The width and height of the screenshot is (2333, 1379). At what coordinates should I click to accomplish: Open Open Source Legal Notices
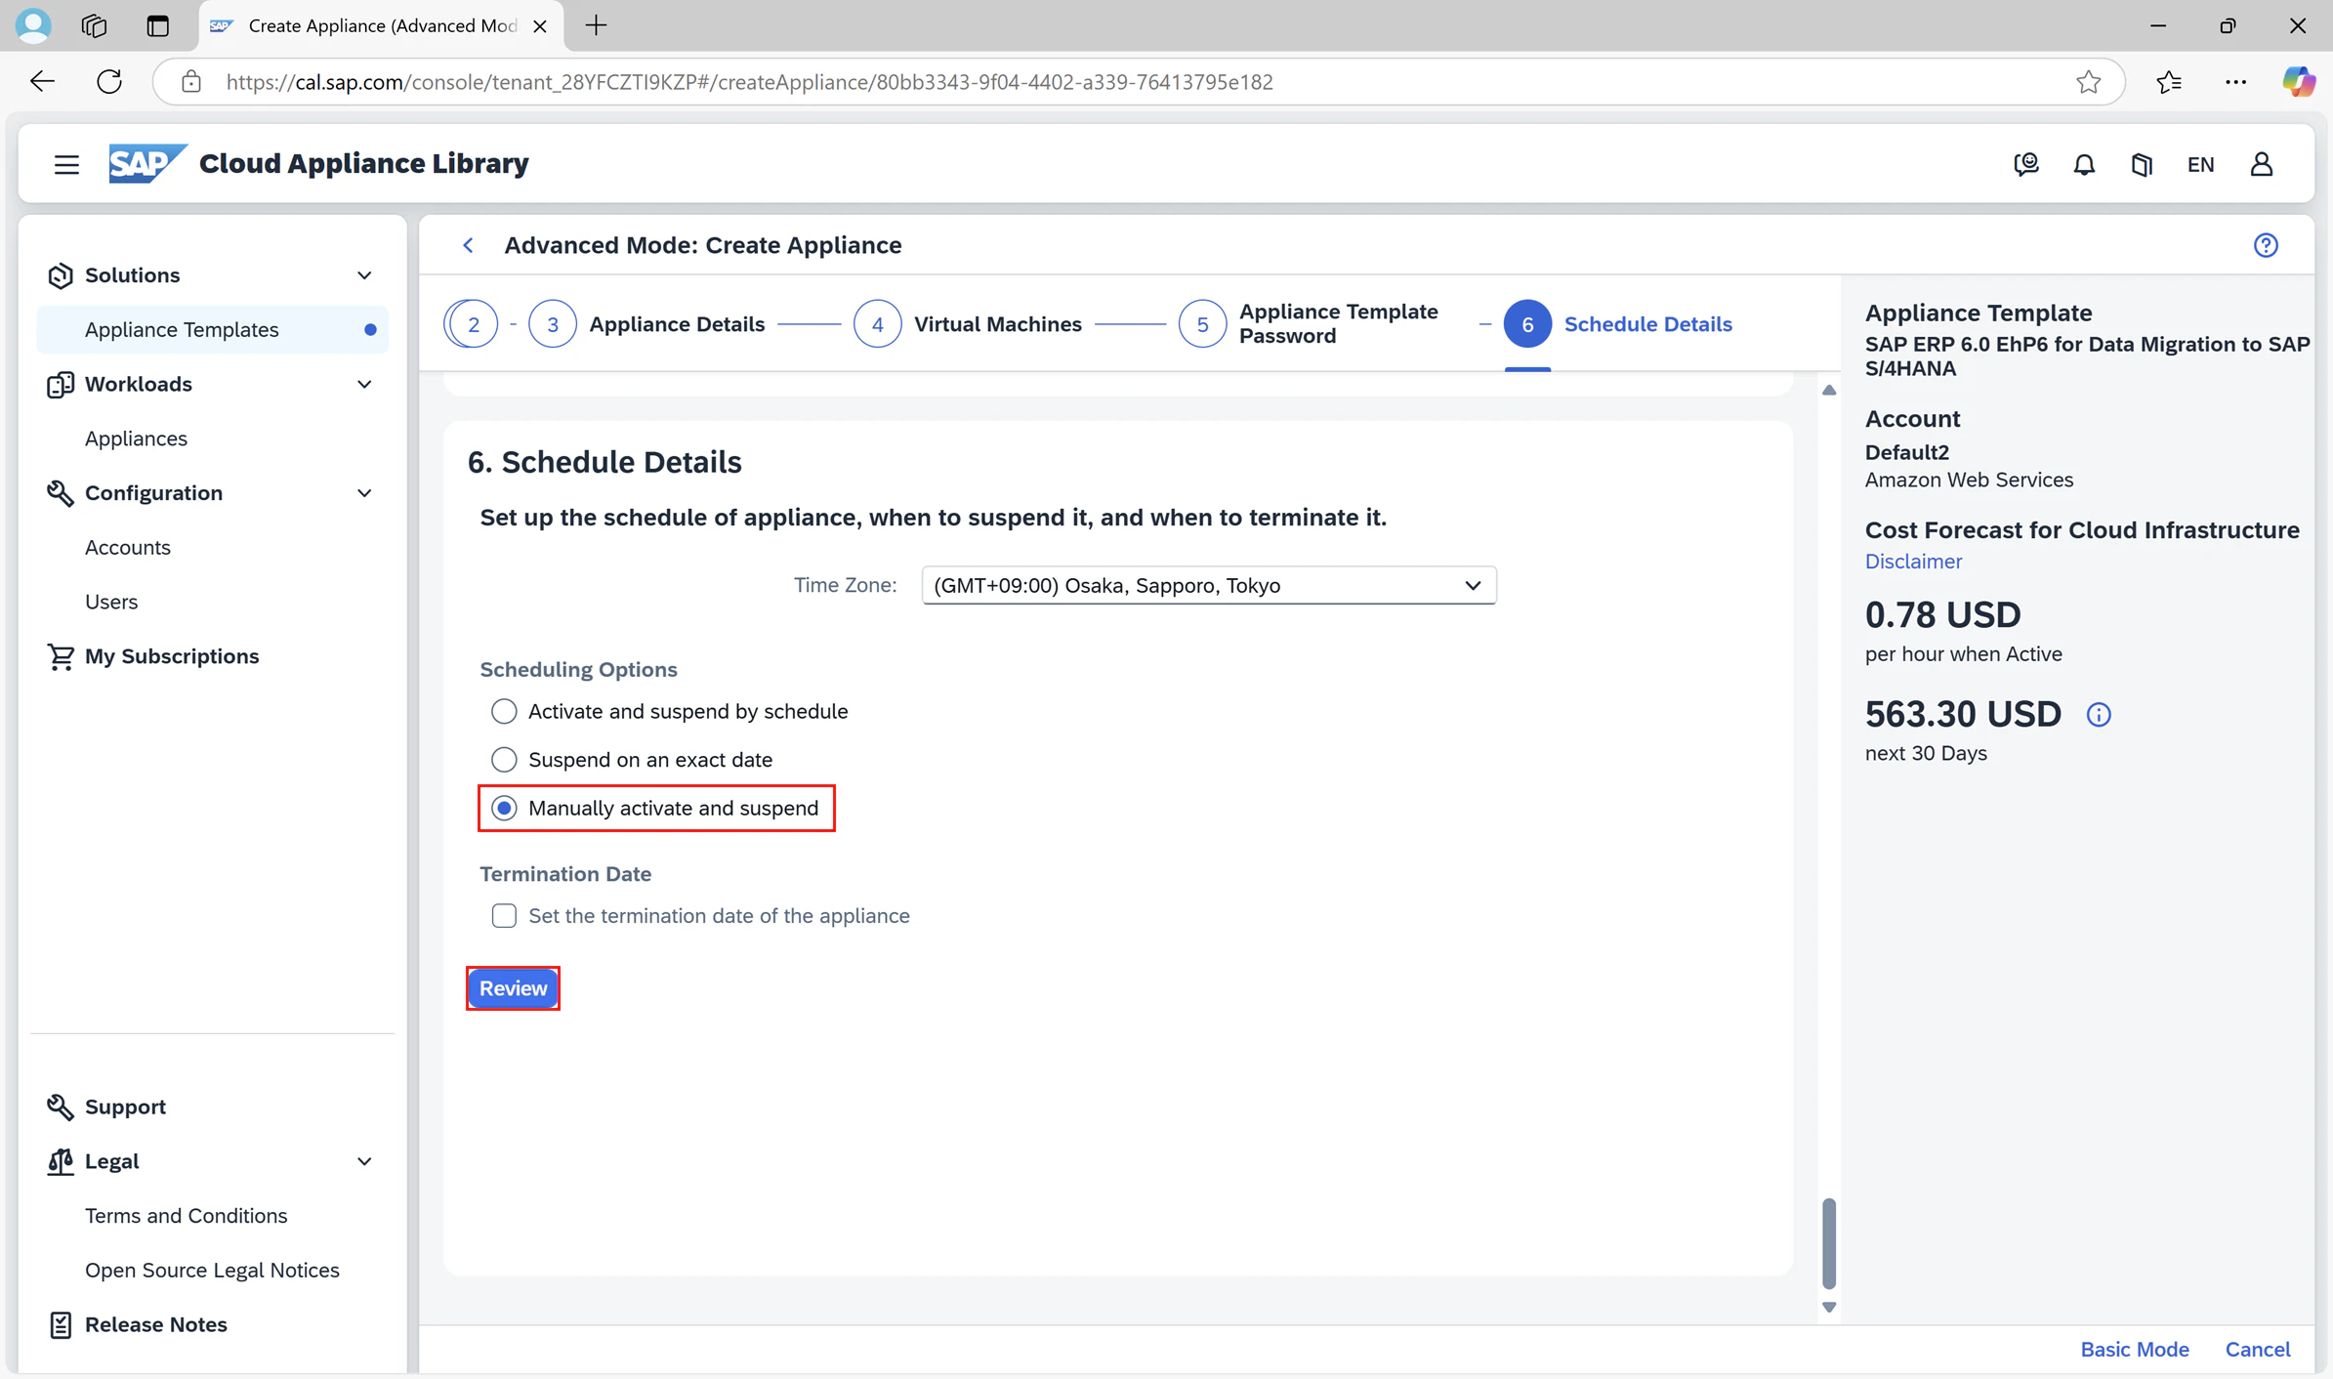click(x=212, y=1271)
